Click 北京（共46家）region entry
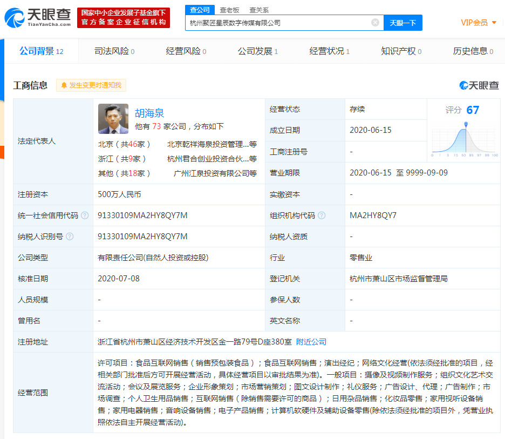This screenshot has height=439, width=505. point(124,144)
